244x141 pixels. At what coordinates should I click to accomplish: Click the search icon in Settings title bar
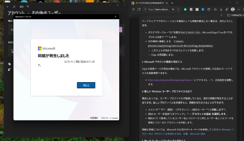pyautogui.click(x=28, y=6)
